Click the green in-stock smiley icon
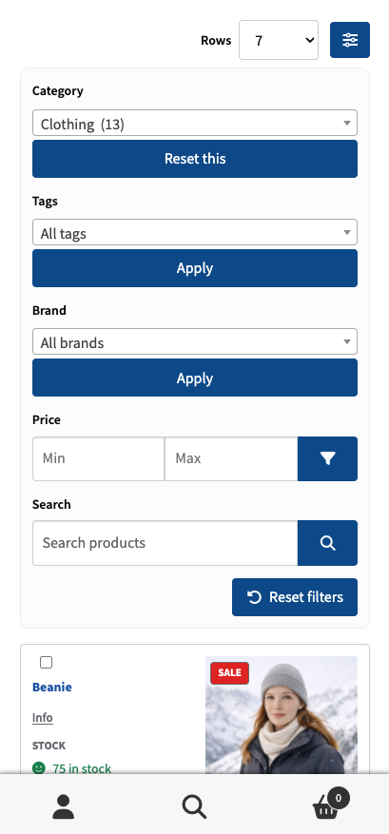This screenshot has width=389, height=834. click(x=39, y=768)
